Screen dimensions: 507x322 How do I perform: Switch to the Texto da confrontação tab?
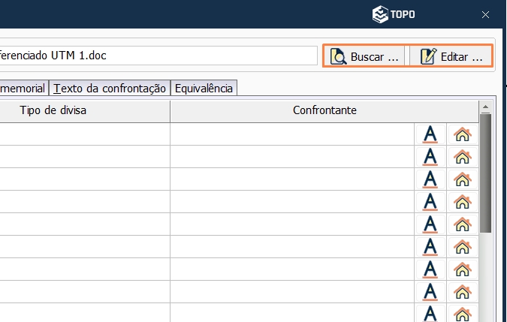110,88
